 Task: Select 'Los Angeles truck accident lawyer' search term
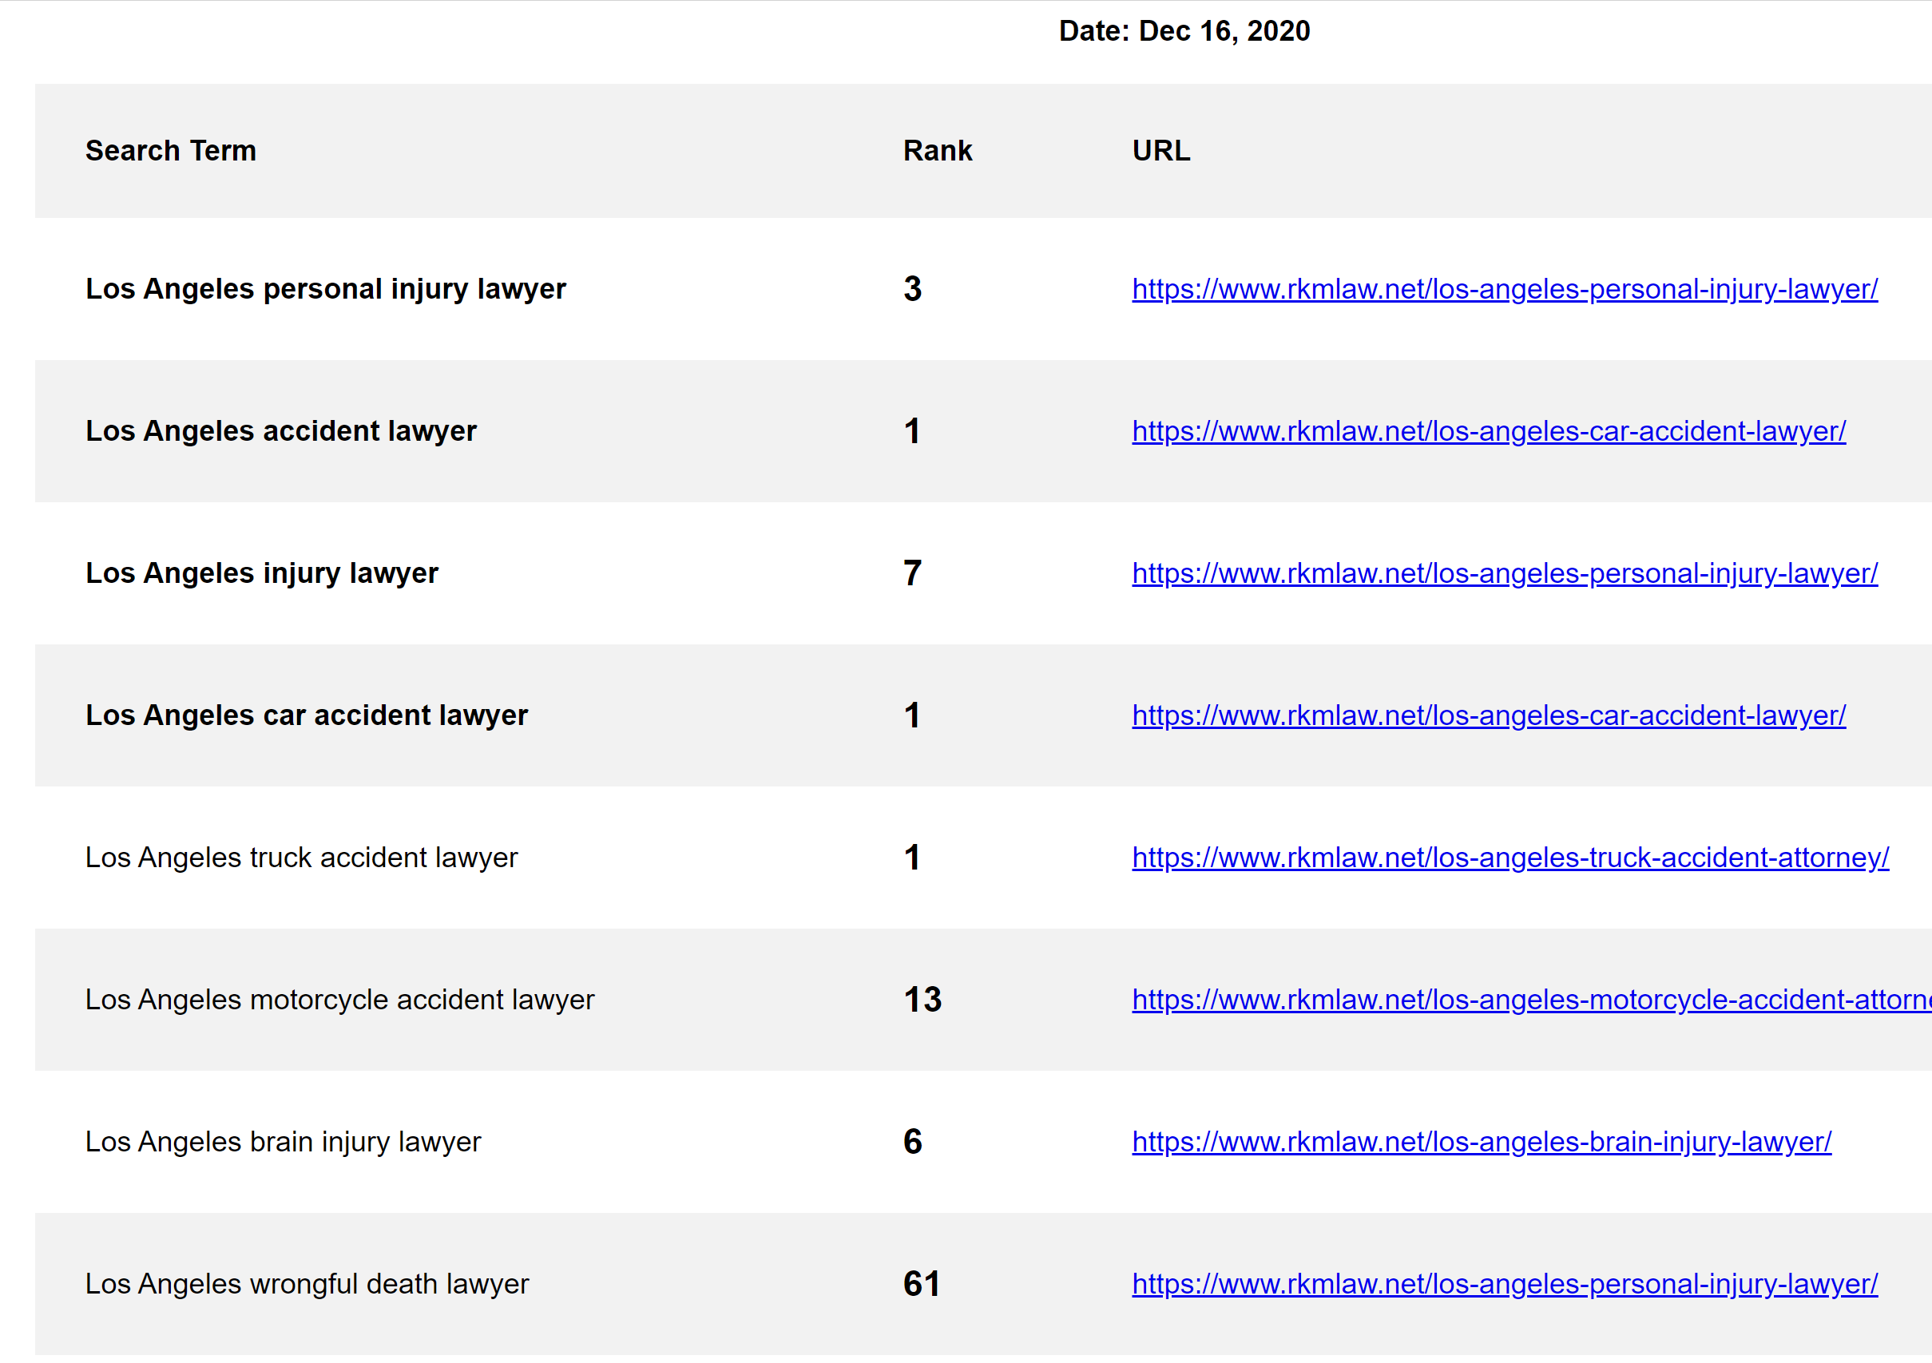click(x=301, y=858)
